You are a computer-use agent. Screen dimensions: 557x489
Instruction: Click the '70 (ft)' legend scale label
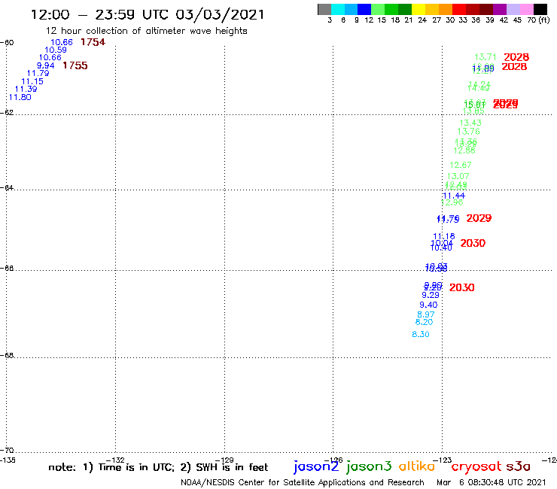[x=538, y=20]
